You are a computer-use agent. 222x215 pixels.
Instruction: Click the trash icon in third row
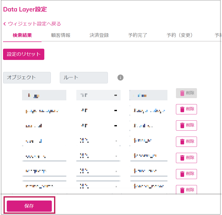pos(182,125)
